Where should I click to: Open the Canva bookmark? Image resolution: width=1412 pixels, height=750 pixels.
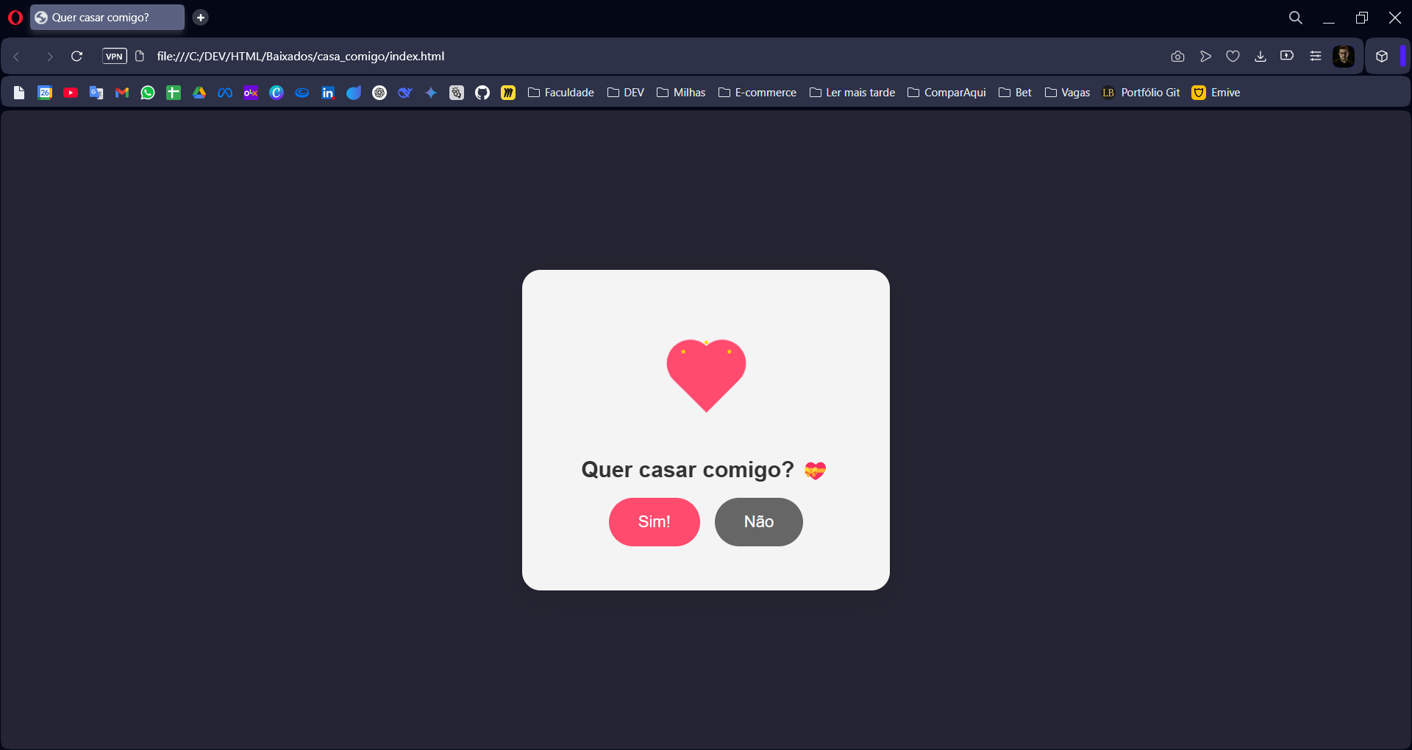click(x=277, y=93)
